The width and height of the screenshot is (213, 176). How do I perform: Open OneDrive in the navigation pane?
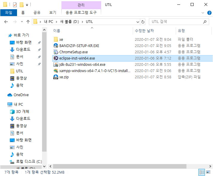18,95
